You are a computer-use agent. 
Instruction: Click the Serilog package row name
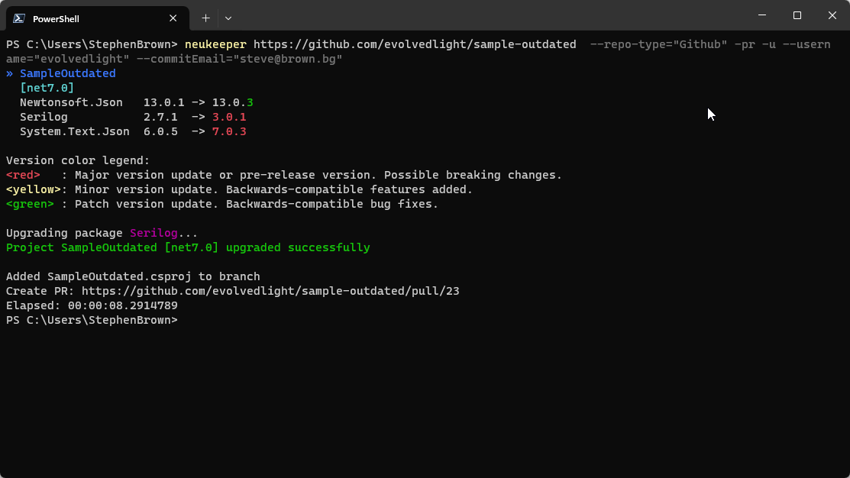point(44,117)
